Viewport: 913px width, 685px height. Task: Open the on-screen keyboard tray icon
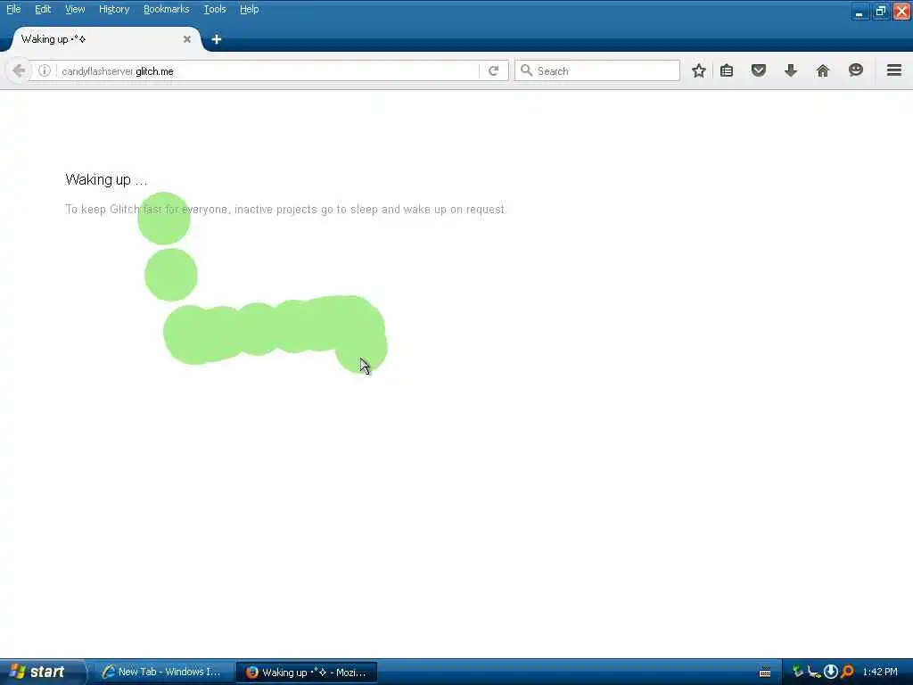click(765, 673)
